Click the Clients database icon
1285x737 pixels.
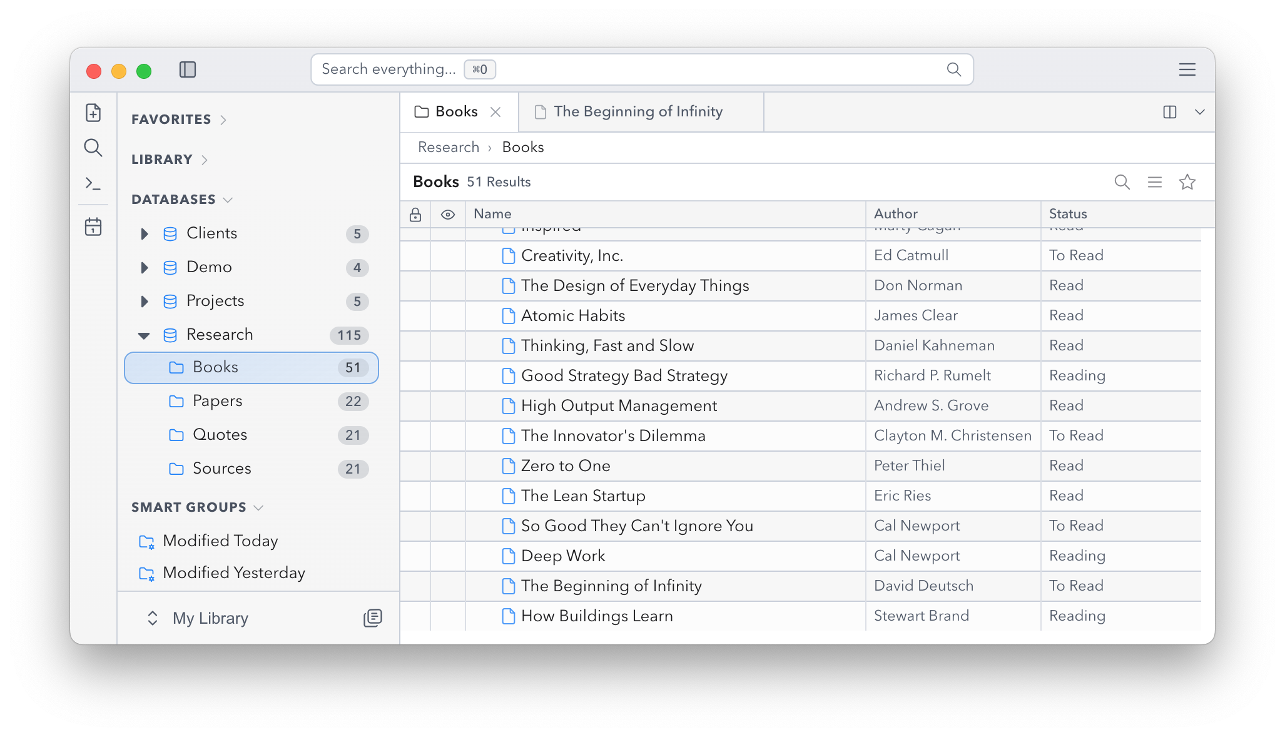coord(170,234)
